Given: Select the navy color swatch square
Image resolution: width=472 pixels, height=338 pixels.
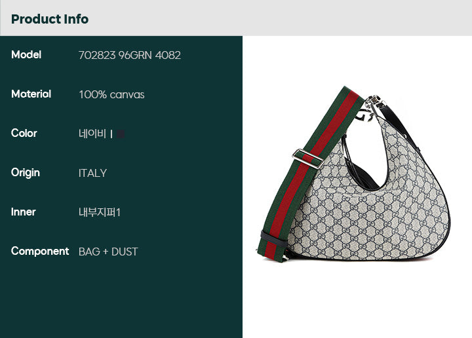Looking at the screenshot, I should pos(121,134).
